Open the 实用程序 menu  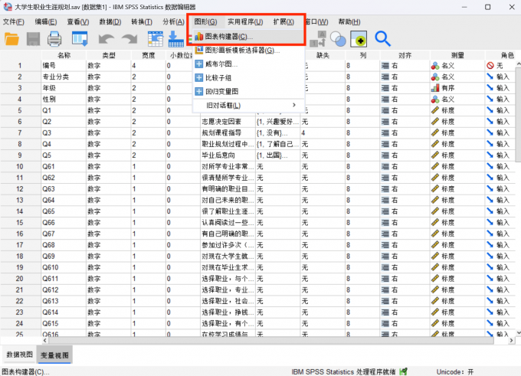coord(245,22)
